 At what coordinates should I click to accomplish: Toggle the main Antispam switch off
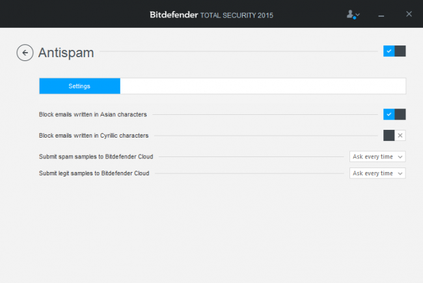pyautogui.click(x=394, y=51)
